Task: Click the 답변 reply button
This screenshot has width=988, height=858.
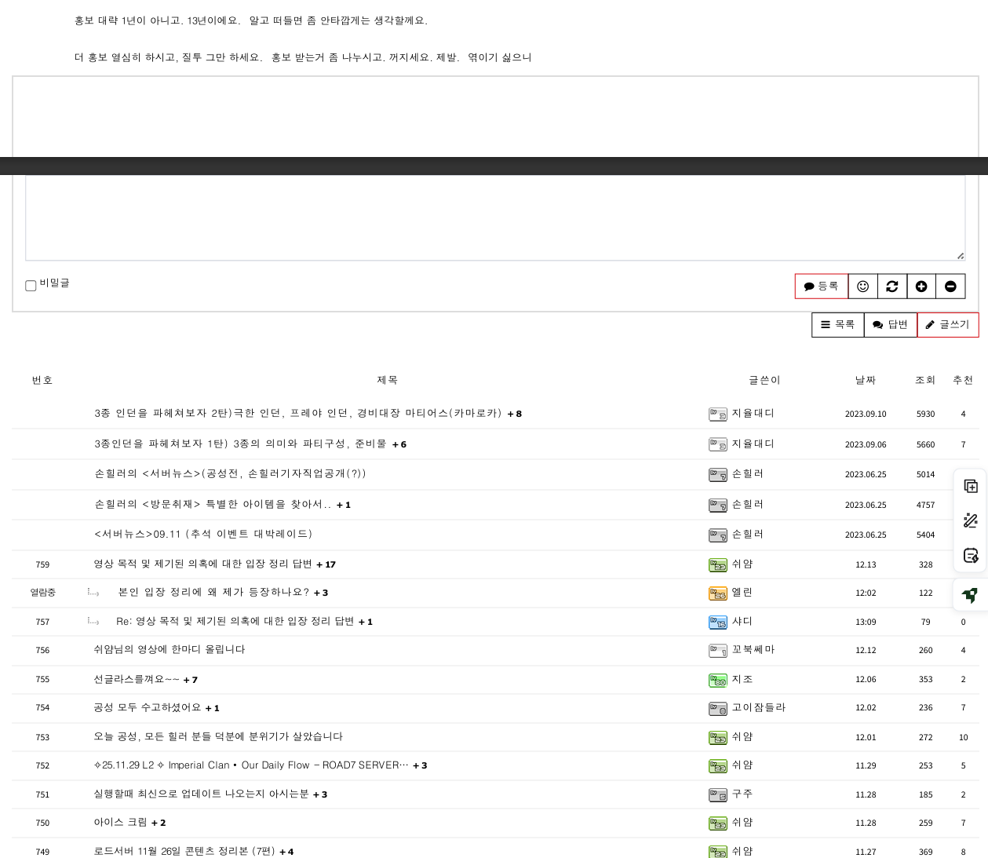Action: click(x=890, y=325)
